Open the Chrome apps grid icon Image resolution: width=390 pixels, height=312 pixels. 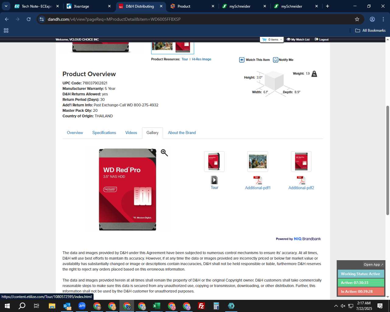pos(6,30)
